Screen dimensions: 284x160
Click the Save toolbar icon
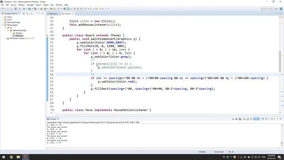8,9
